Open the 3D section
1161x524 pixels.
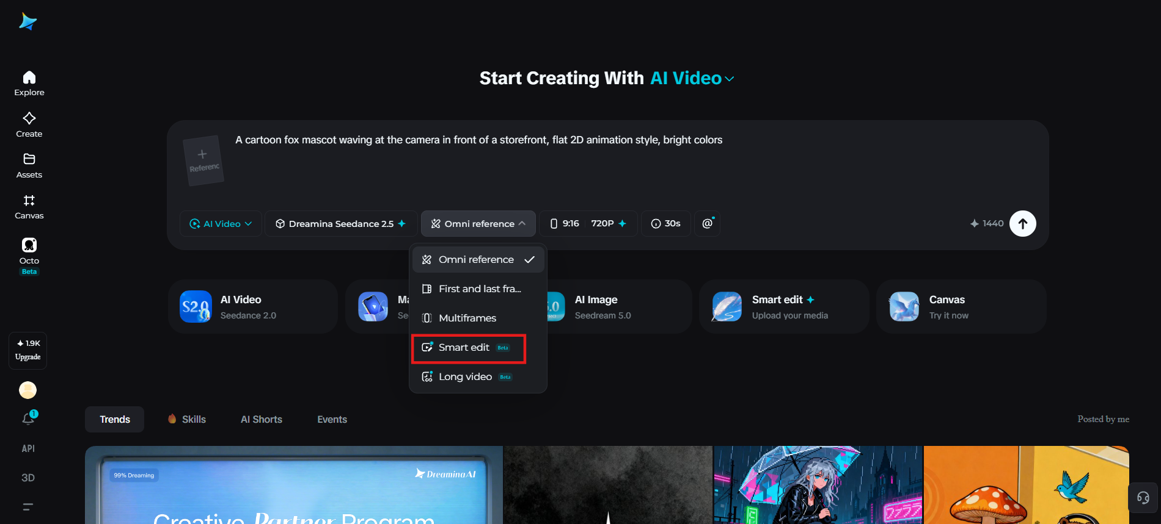pyautogui.click(x=28, y=478)
